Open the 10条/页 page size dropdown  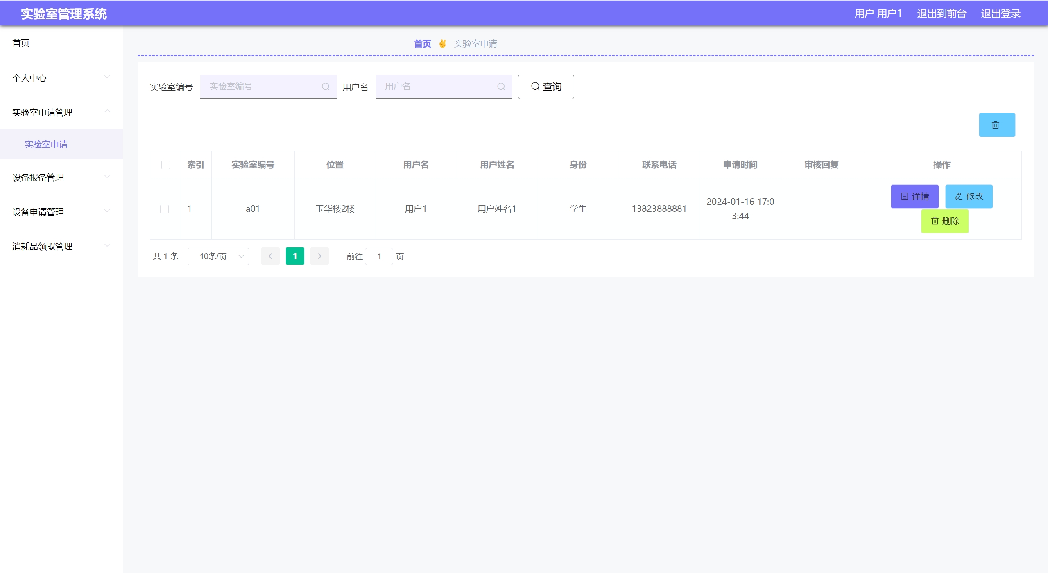coord(218,256)
